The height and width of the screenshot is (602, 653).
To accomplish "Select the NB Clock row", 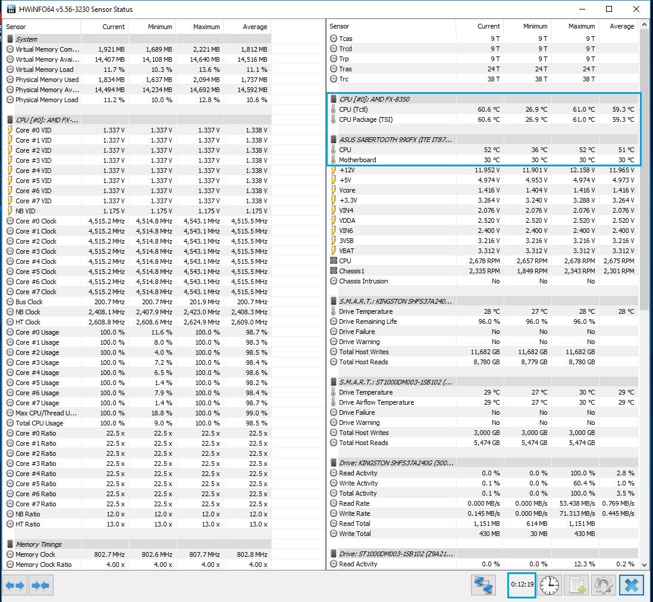I will coord(139,312).
